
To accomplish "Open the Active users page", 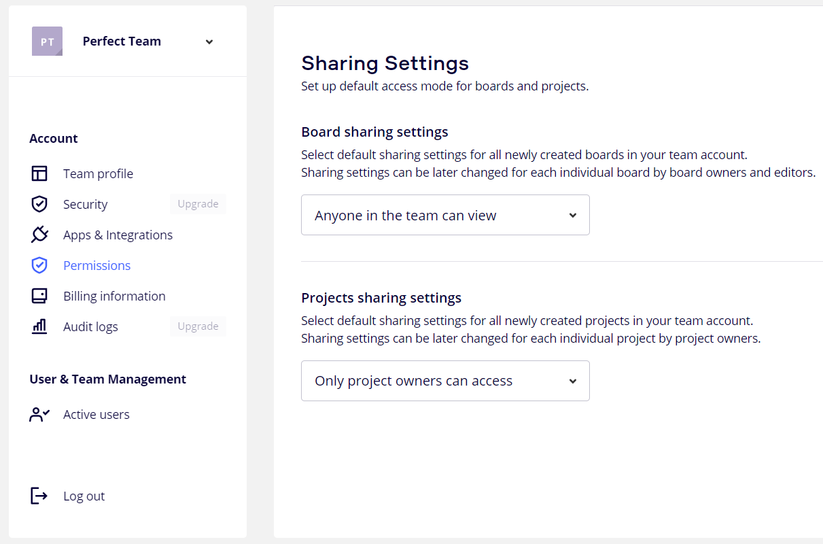I will point(96,414).
